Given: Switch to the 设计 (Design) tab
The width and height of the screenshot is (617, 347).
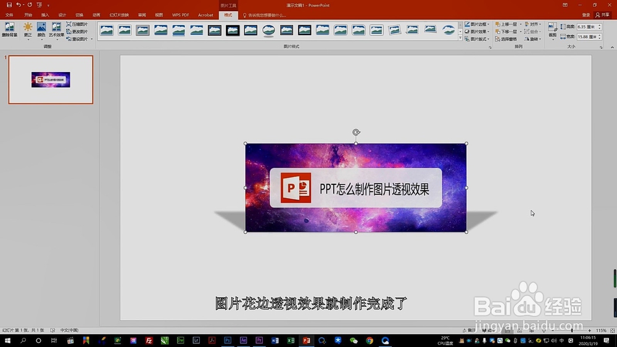Looking at the screenshot, I should tap(62, 15).
